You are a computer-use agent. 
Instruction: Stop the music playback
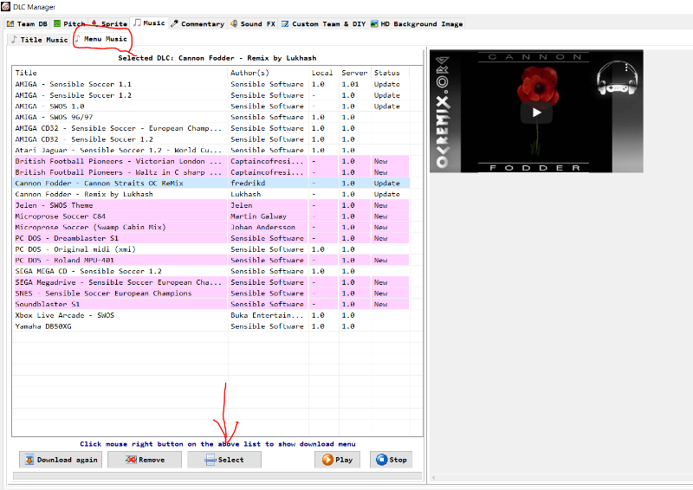[391, 460]
